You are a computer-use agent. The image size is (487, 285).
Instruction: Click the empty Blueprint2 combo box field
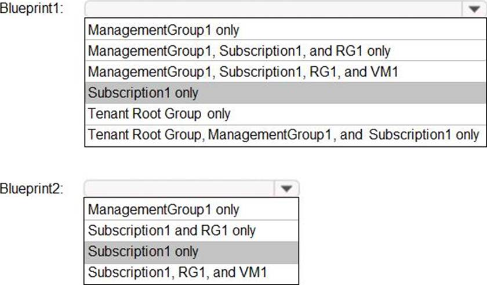tap(180, 189)
